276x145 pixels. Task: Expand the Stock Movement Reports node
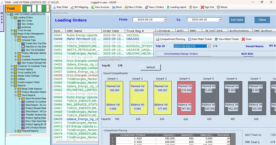pos(19,98)
